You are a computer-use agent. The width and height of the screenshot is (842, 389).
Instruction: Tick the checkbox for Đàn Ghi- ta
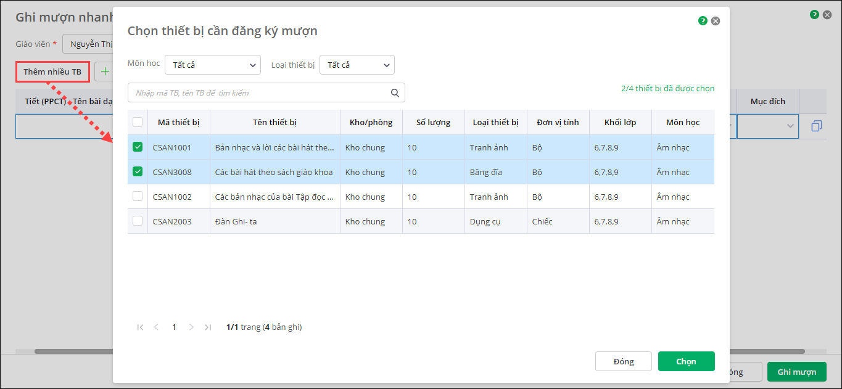coord(138,221)
